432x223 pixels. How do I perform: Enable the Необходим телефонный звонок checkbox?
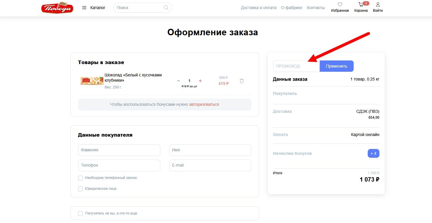coord(80,178)
